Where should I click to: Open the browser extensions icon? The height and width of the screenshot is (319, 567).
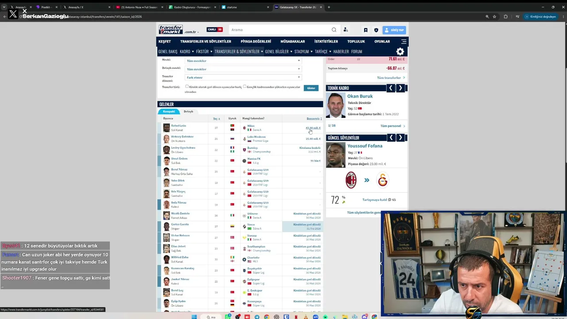(x=505, y=17)
